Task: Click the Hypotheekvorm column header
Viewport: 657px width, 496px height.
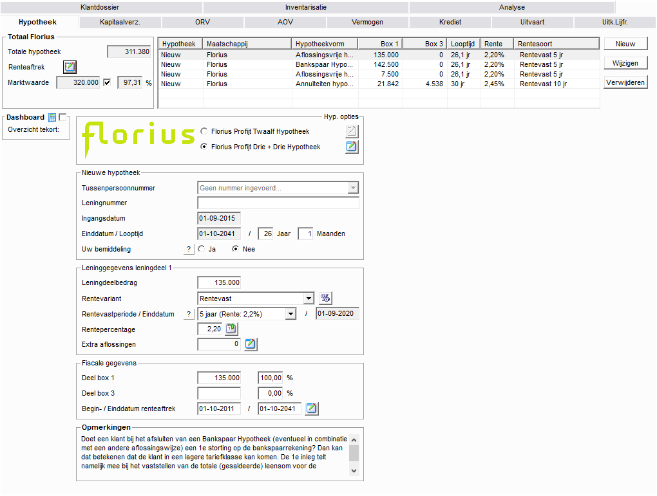Action: point(325,44)
